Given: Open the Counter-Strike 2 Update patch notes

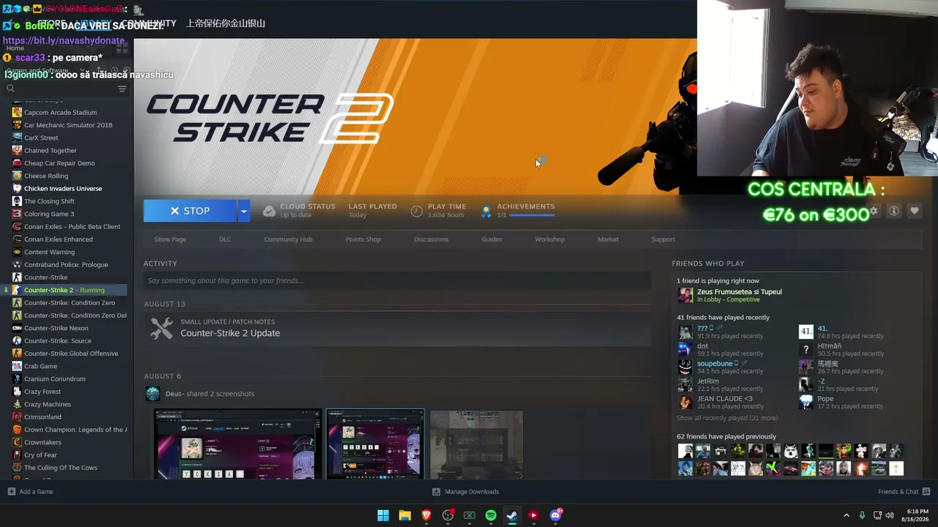Looking at the screenshot, I should 230,333.
